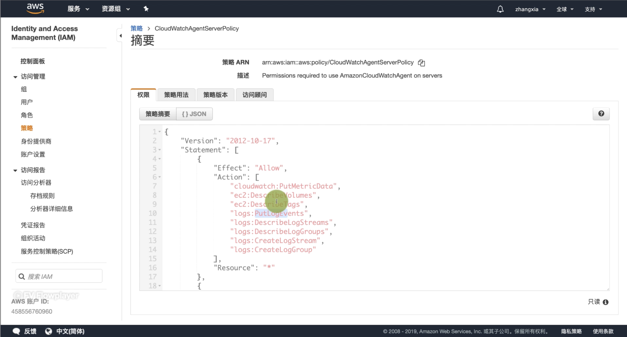Click the pin shortcut icon in top bar
This screenshot has width=627, height=337.
[146, 9]
